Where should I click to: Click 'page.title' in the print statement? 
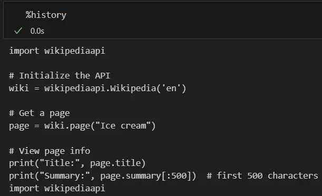[x=115, y=163]
